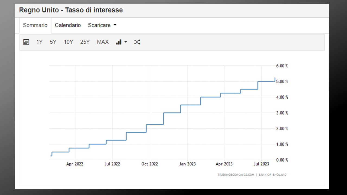Click the Jul 2023 axis label
Image resolution: width=347 pixels, height=195 pixels.
(x=261, y=164)
